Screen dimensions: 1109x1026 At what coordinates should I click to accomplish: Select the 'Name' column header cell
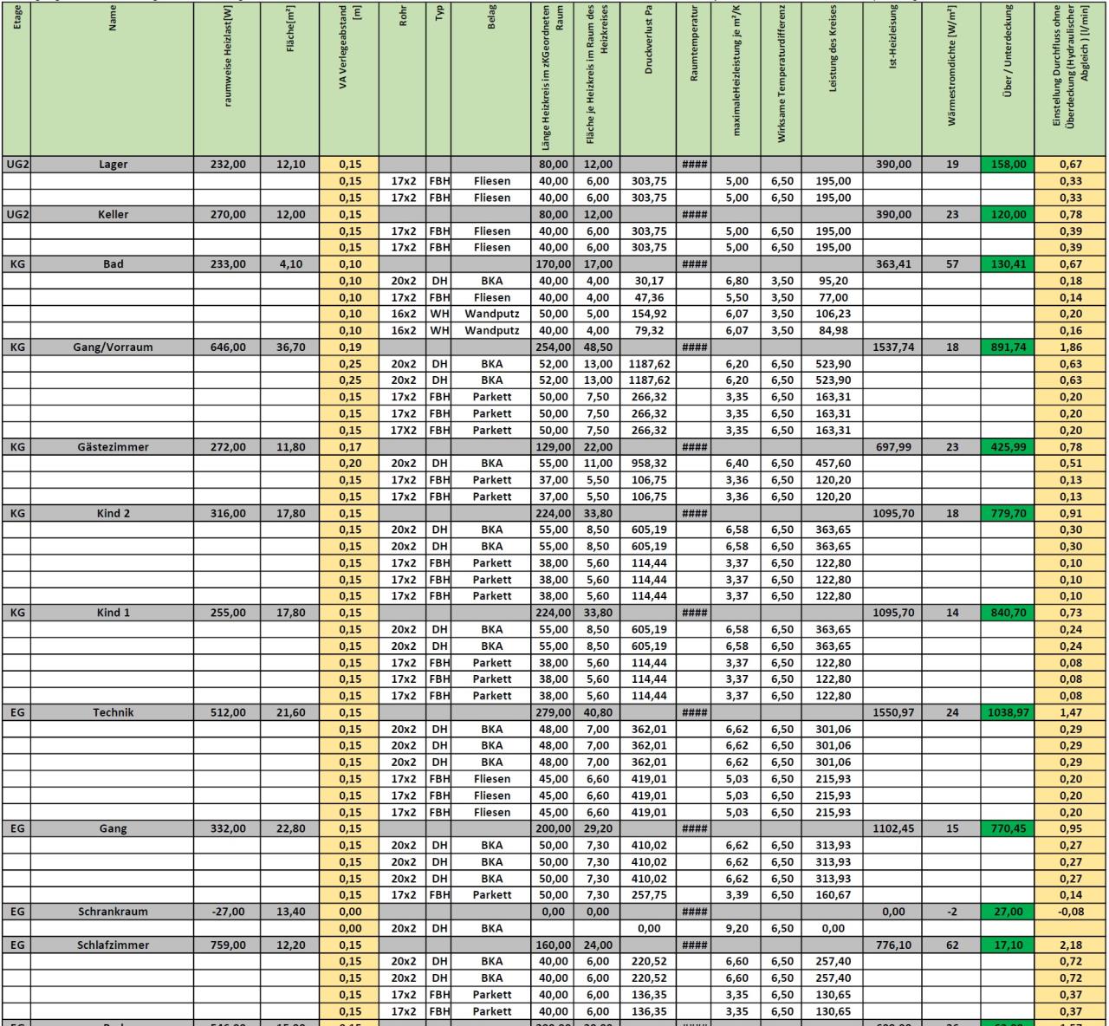point(113,78)
